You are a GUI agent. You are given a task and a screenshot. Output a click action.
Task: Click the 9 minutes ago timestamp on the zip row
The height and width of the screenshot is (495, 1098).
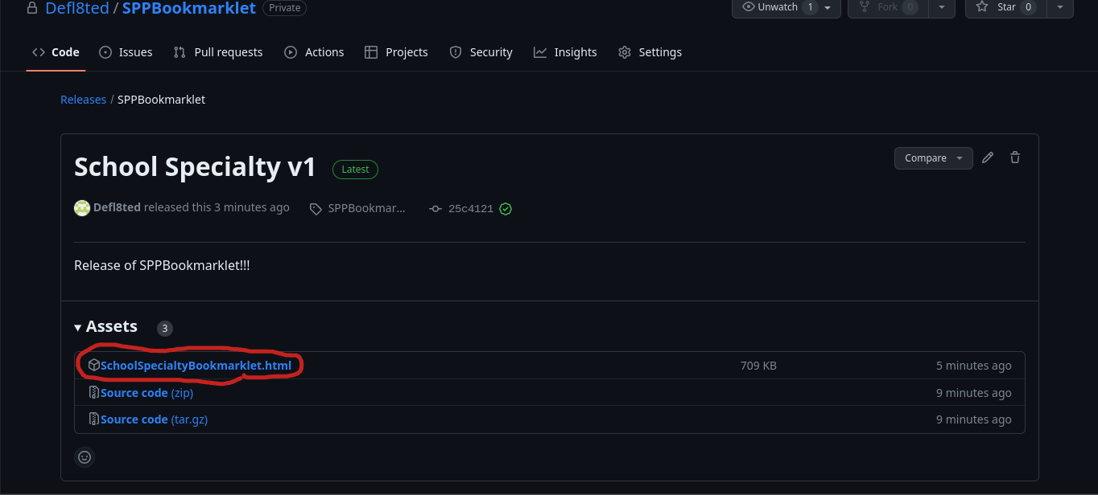click(973, 393)
